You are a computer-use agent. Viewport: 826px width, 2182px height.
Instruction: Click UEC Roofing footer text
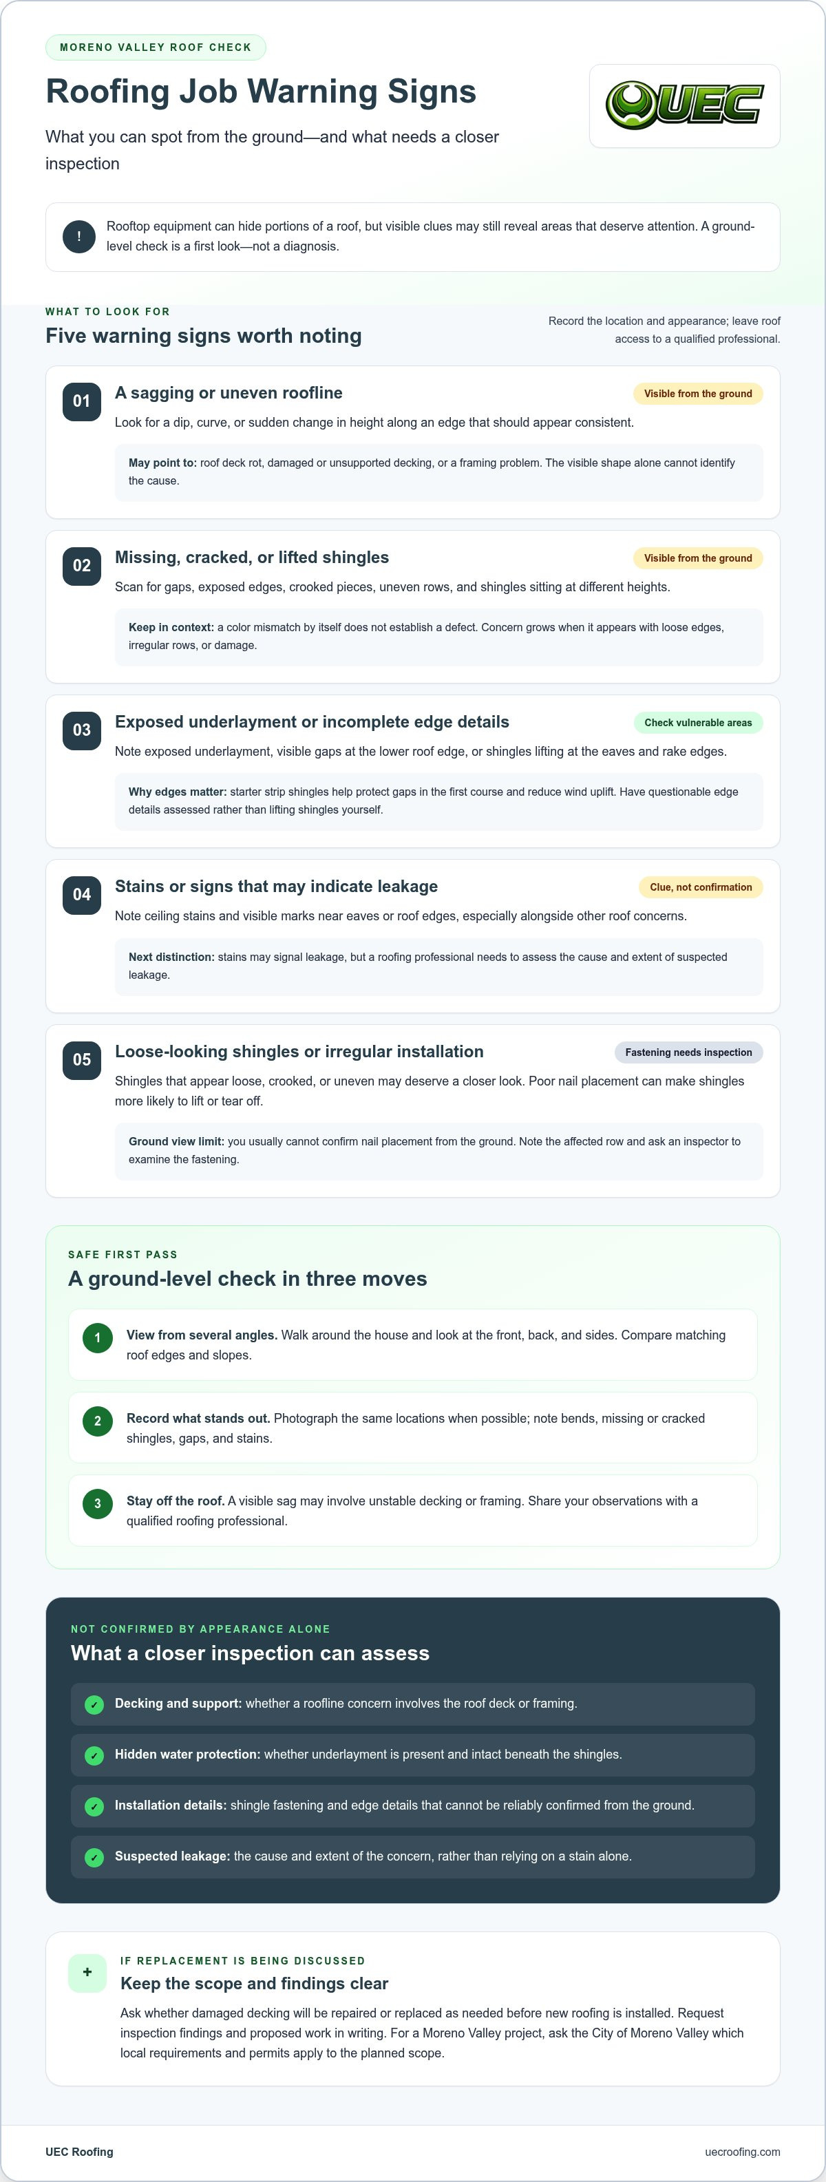click(x=80, y=2152)
